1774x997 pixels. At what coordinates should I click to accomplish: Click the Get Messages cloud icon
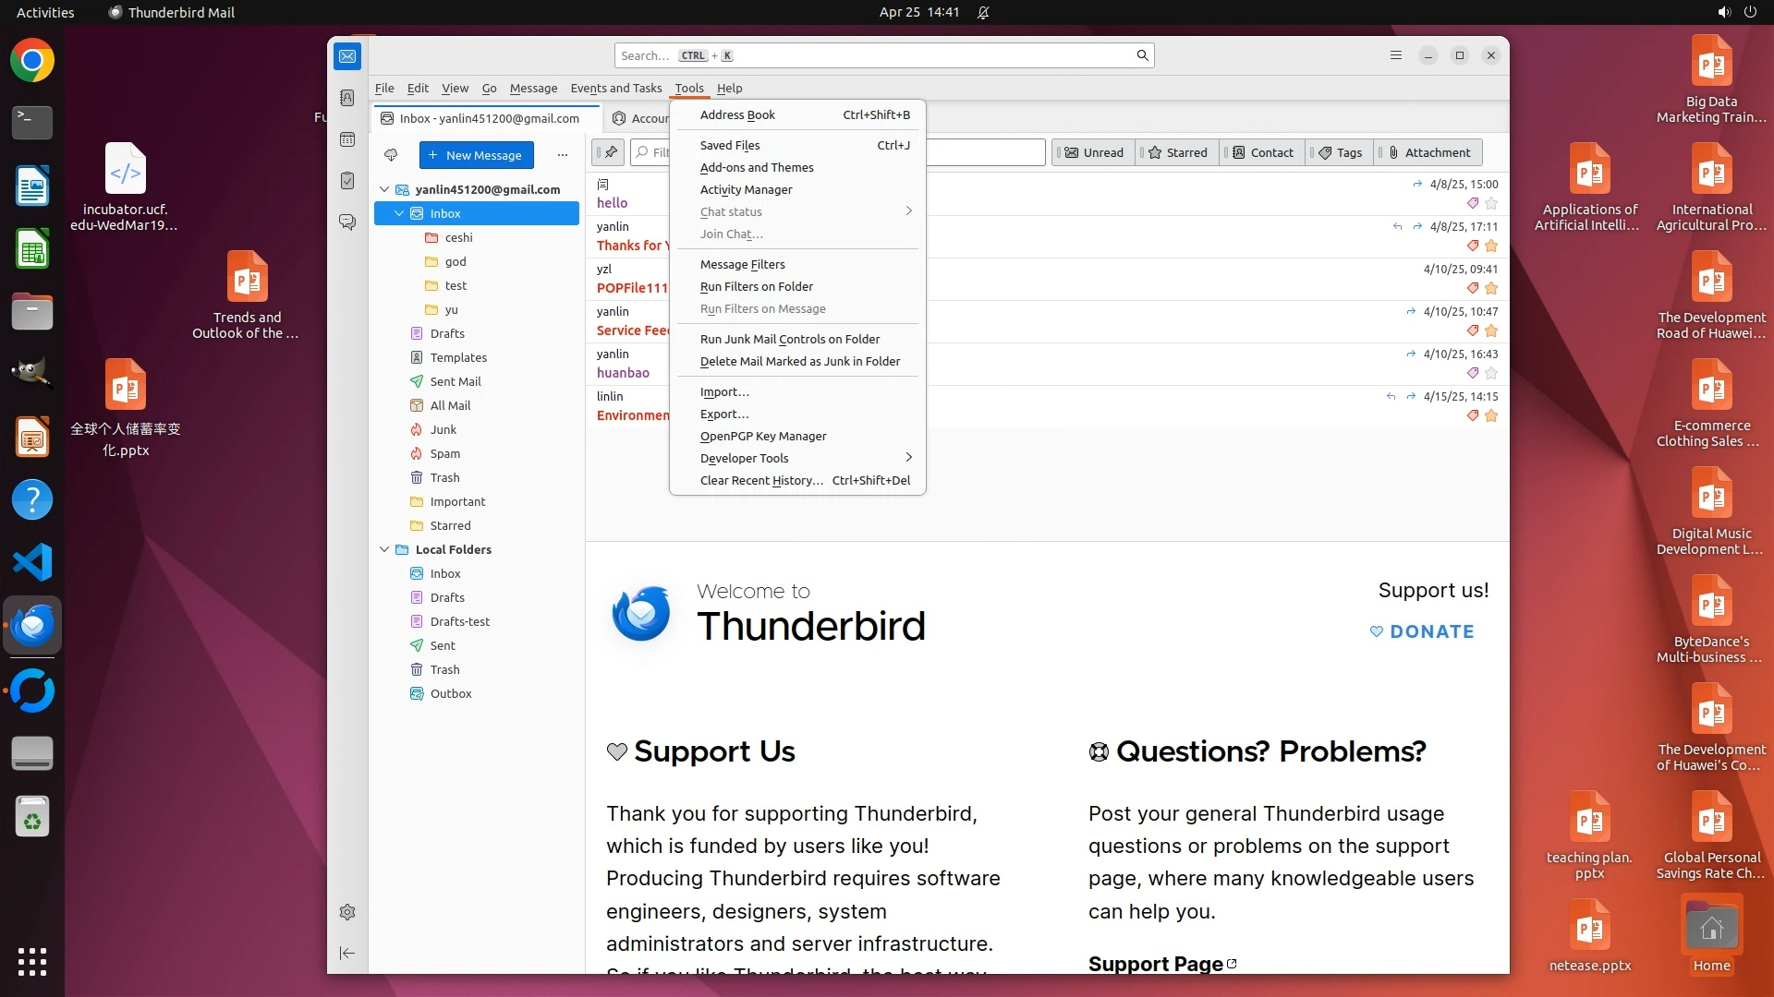(x=391, y=155)
